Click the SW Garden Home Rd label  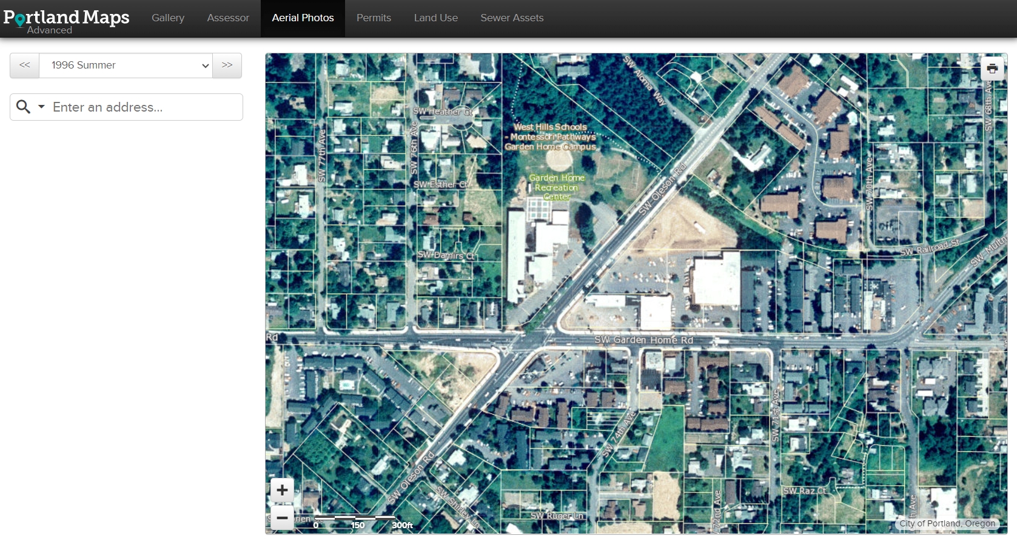pos(643,340)
